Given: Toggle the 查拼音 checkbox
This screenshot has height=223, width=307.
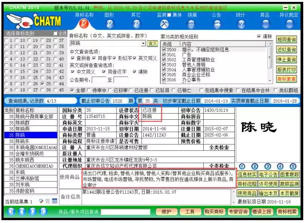Looking at the screenshot, I should point(73,58).
